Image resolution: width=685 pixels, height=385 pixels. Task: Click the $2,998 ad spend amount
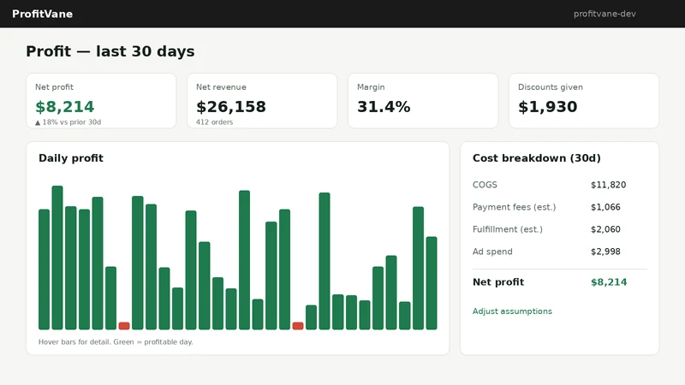tap(605, 252)
